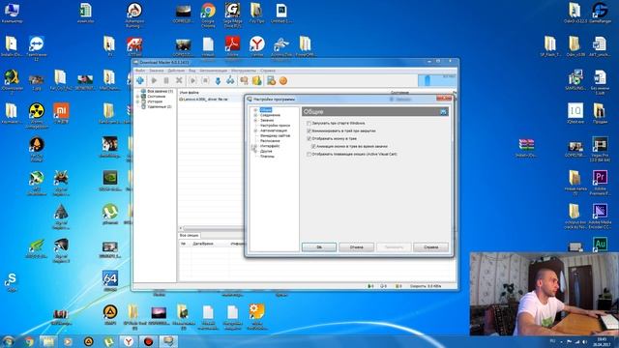
Task: Select the WinRAR archive desktop icon
Action: 526,148
